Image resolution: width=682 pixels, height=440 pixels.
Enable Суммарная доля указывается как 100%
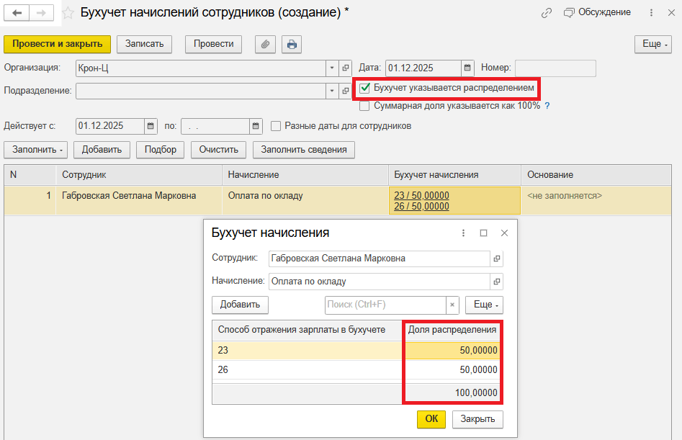click(x=365, y=106)
